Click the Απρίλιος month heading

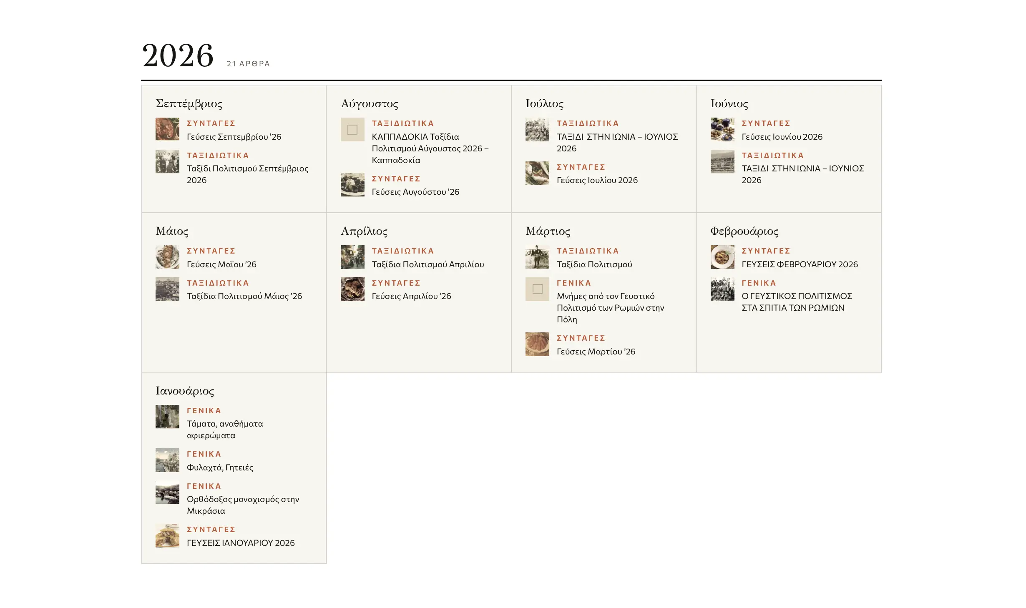pos(364,231)
